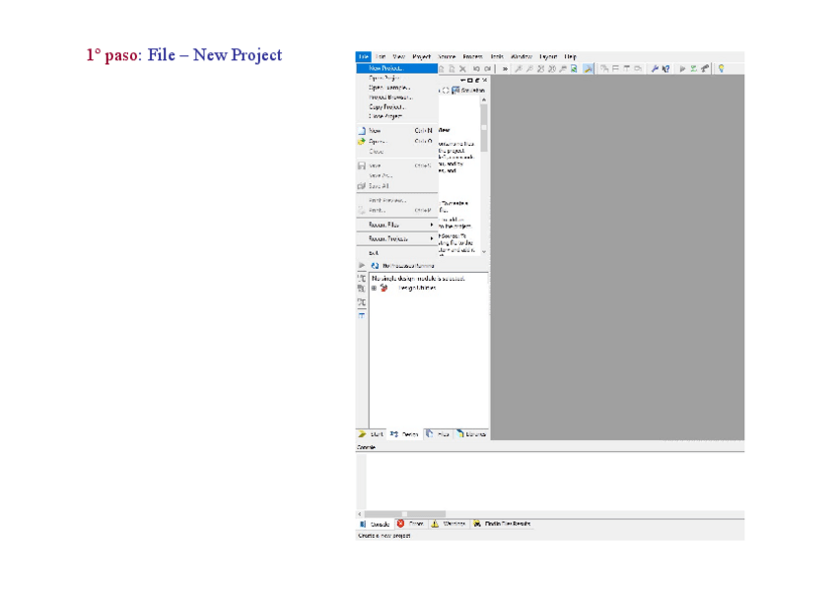836x590 pixels.
Task: Switch to the Files tab
Action: pos(439,434)
